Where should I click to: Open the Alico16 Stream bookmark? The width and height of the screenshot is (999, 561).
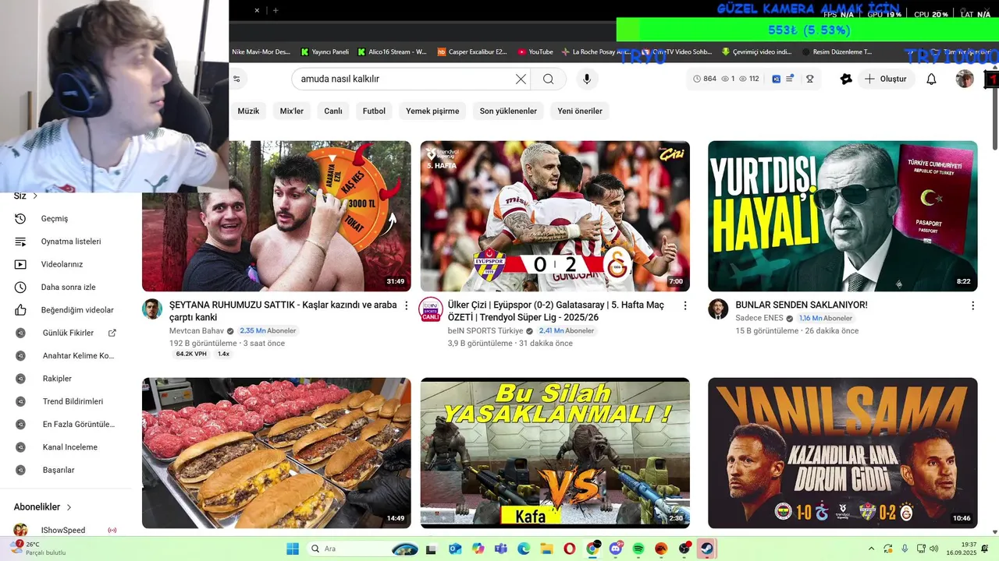393,52
